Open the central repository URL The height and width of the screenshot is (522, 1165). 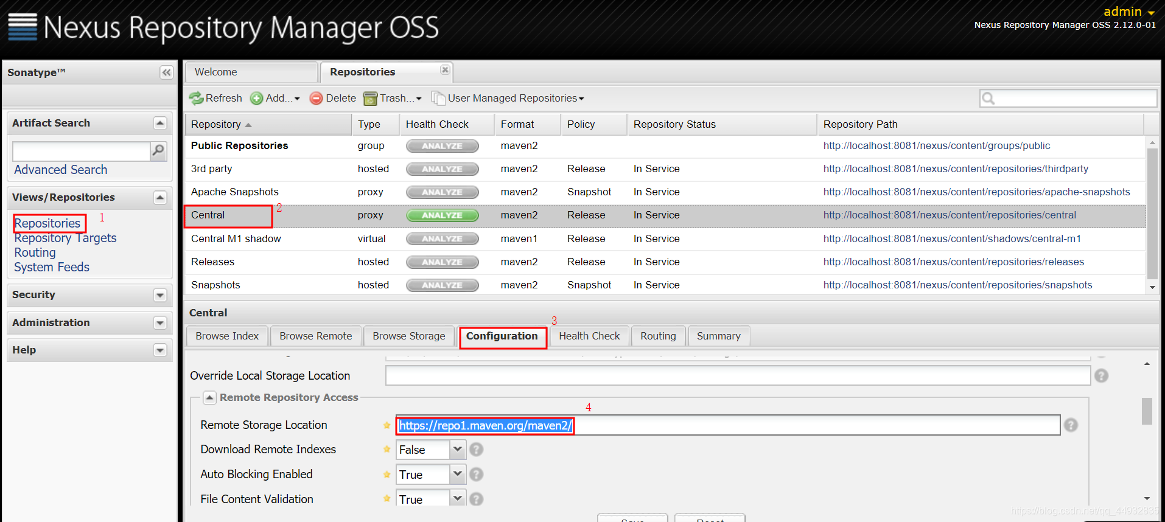click(x=950, y=215)
